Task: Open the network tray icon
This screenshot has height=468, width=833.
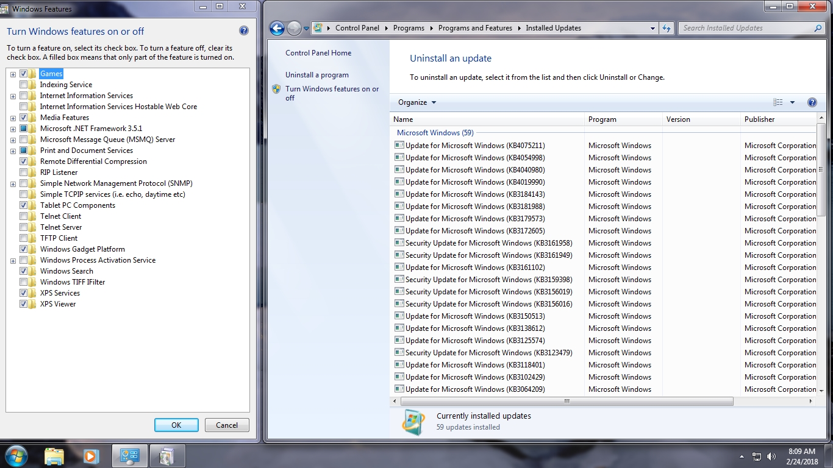Action: (x=757, y=456)
